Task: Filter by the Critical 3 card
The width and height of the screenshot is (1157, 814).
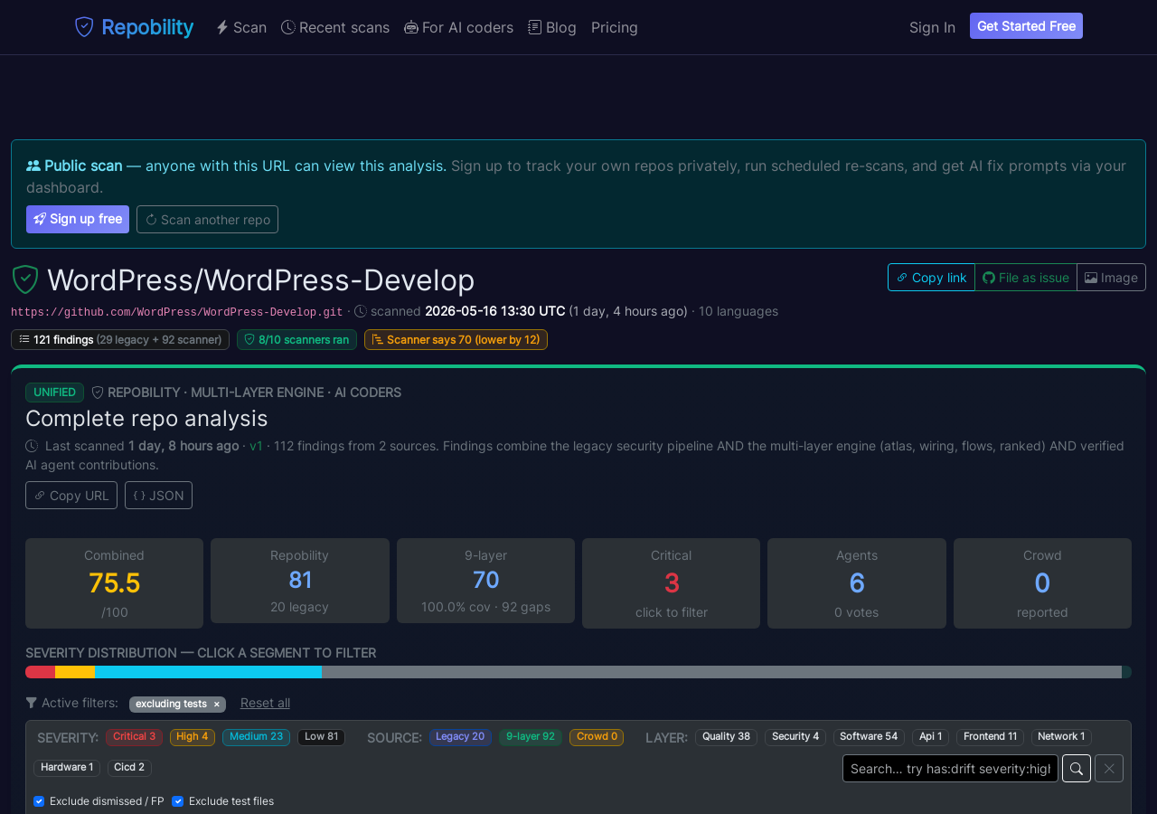Action: pos(671,583)
